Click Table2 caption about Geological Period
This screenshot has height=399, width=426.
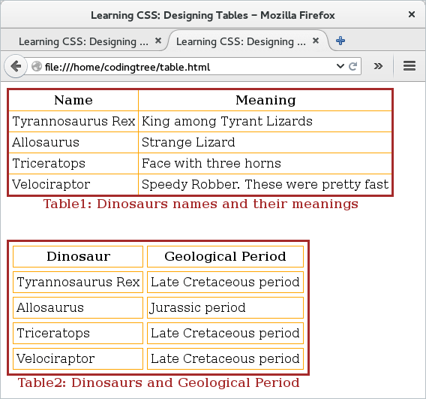click(159, 382)
